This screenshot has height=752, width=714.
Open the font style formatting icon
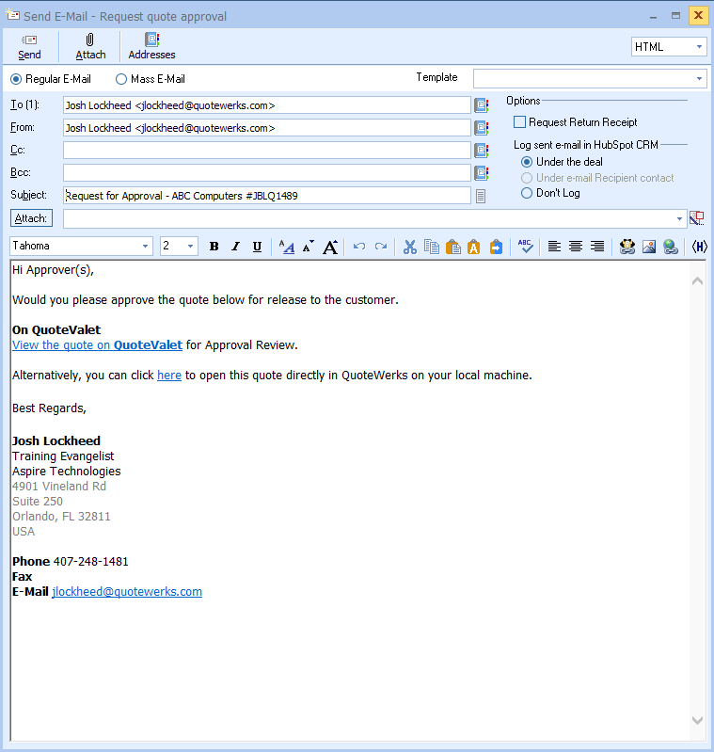(x=287, y=247)
